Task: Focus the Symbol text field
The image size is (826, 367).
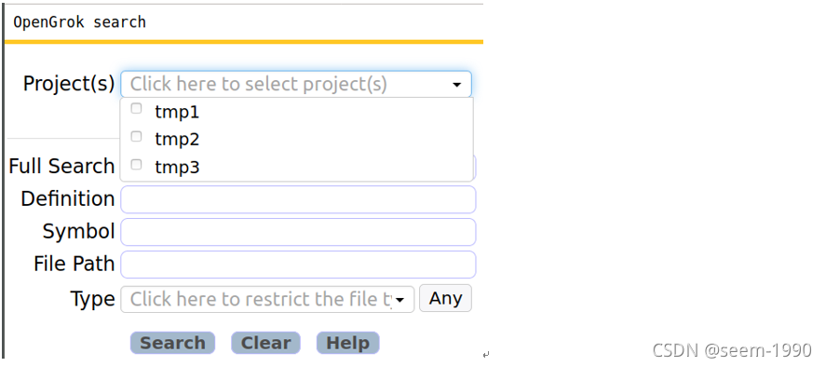Action: pos(298,232)
